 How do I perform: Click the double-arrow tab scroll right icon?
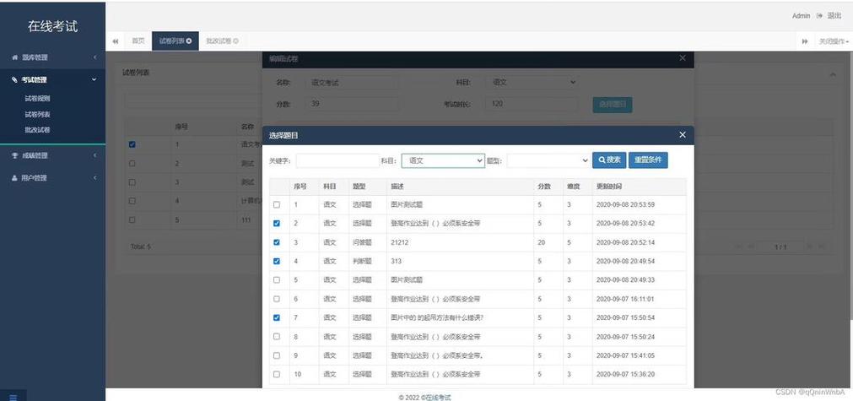(x=804, y=41)
